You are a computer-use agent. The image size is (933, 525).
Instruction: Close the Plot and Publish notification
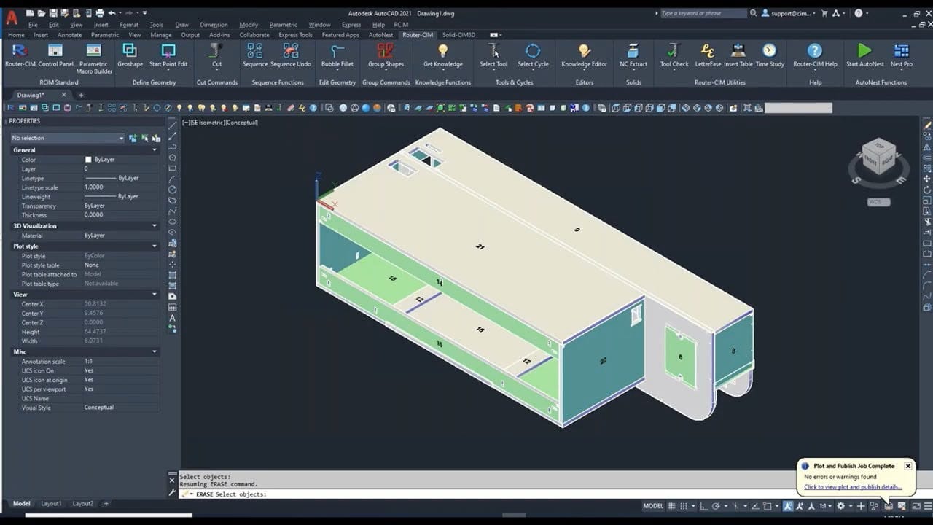(907, 466)
